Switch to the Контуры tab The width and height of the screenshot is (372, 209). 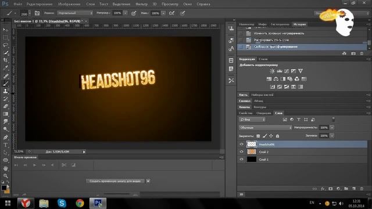tap(260, 107)
